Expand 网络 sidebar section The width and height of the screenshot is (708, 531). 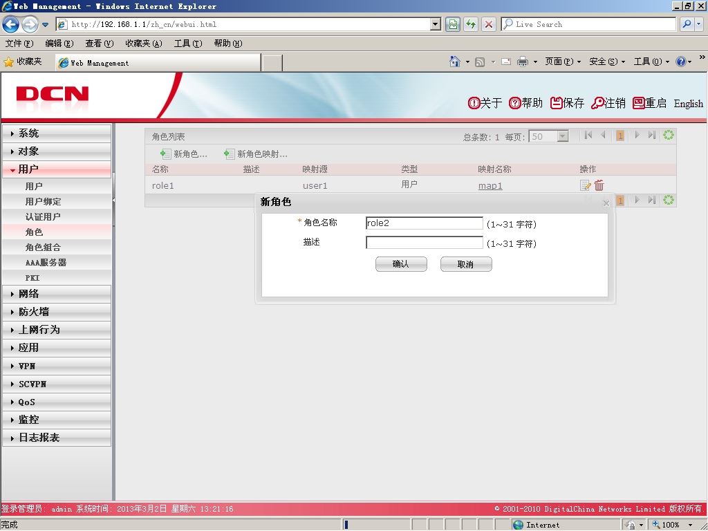pos(57,294)
